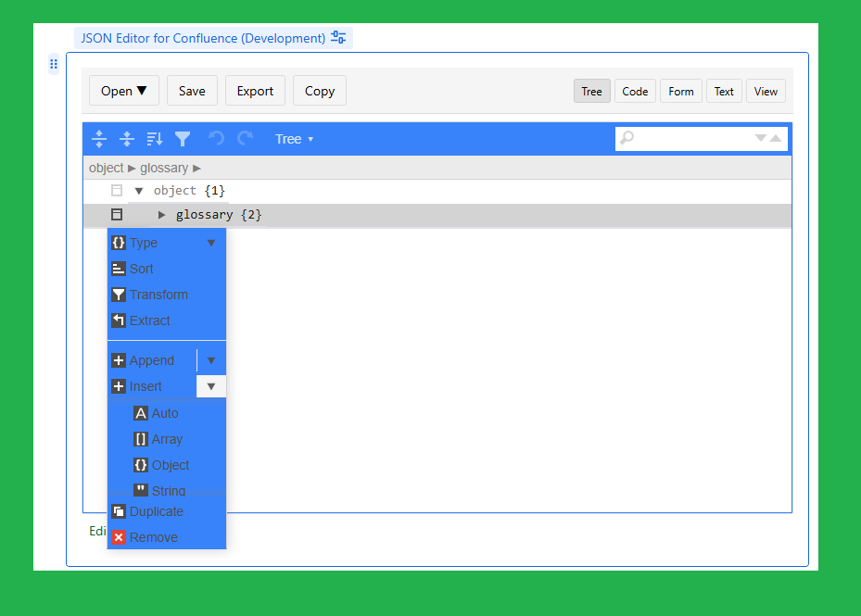
Task: Open the Tree mode dropdown in blue bar
Action: (295, 139)
